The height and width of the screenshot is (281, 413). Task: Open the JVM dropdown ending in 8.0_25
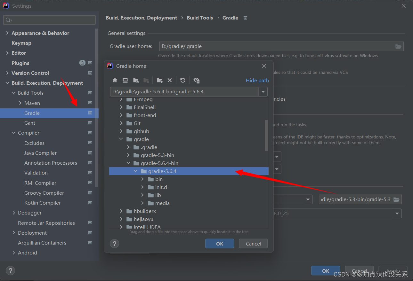tap(397, 213)
